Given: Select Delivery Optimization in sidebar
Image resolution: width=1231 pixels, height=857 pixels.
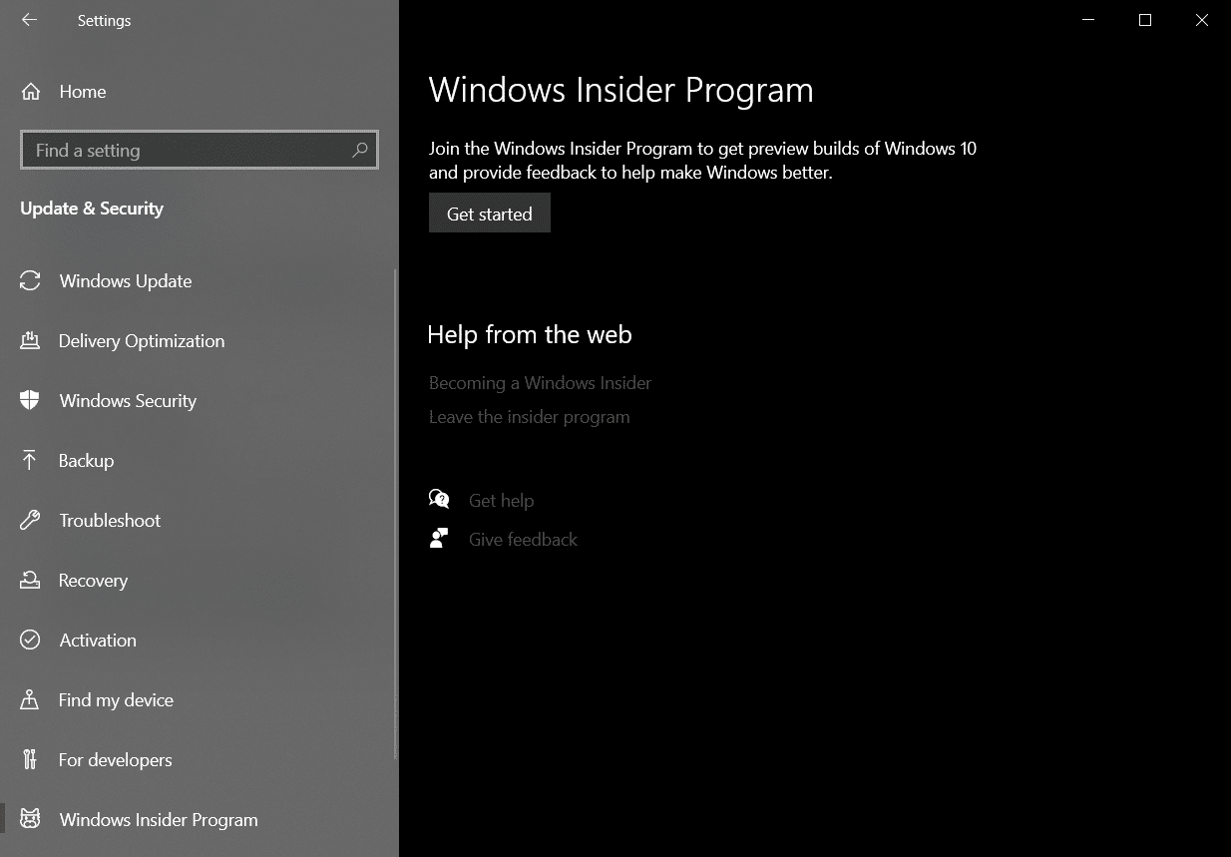Looking at the screenshot, I should click(142, 341).
